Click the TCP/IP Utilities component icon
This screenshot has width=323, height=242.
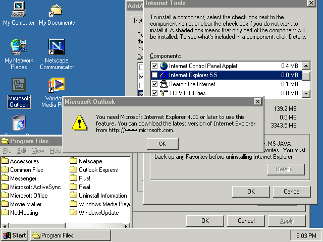coord(164,93)
